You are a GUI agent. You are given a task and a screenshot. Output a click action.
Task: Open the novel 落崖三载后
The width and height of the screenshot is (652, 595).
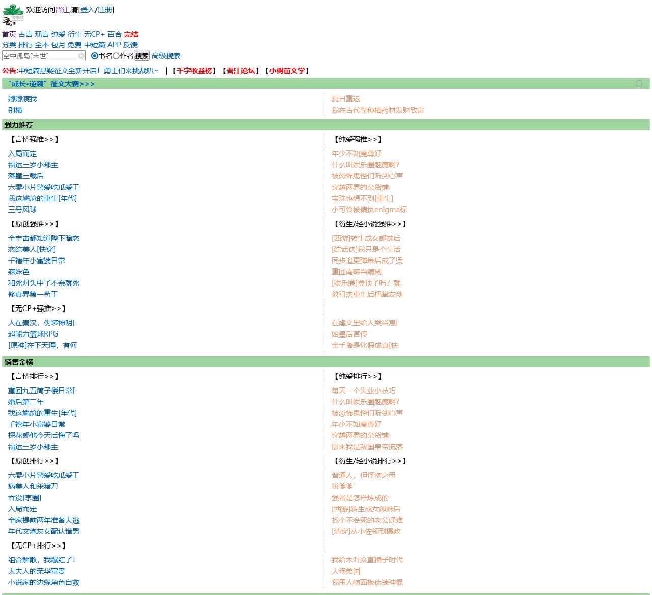tap(26, 176)
